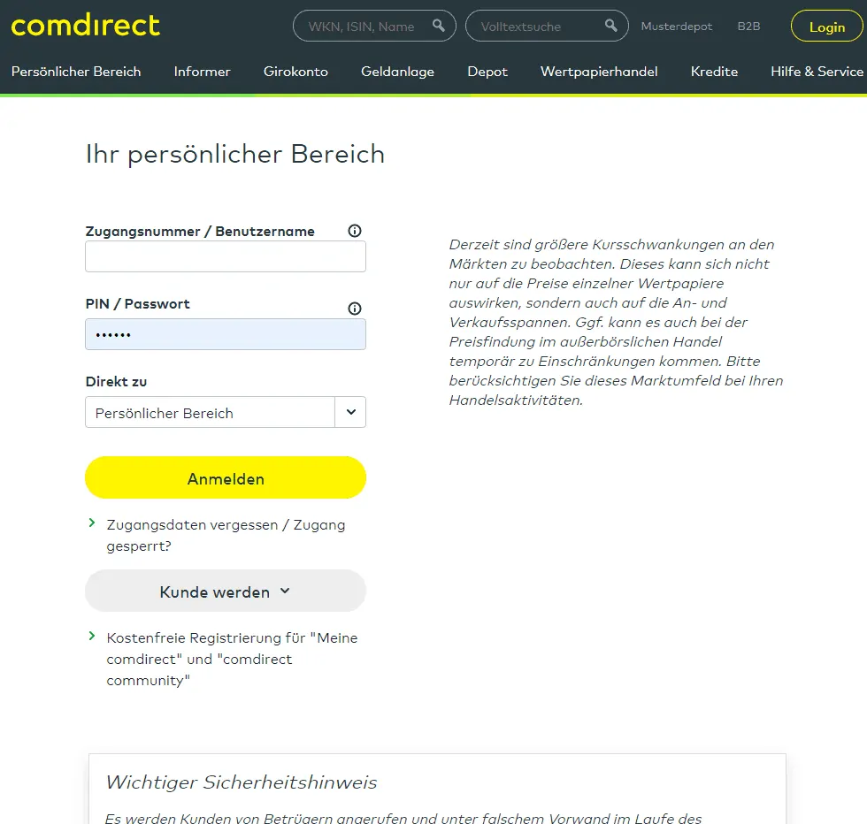Viewport: 867px width, 824px height.
Task: Click the yellow Anmelden button
Action: (226, 477)
